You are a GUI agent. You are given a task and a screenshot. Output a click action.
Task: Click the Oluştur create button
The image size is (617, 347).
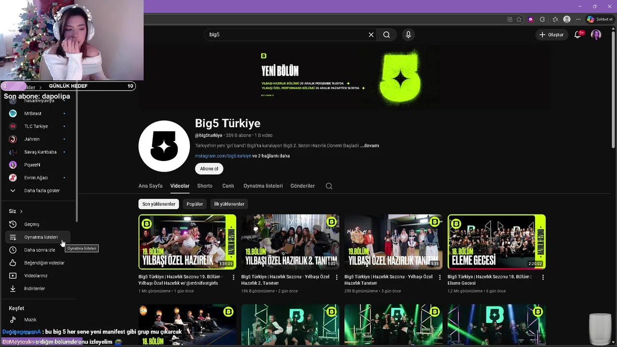coord(551,35)
